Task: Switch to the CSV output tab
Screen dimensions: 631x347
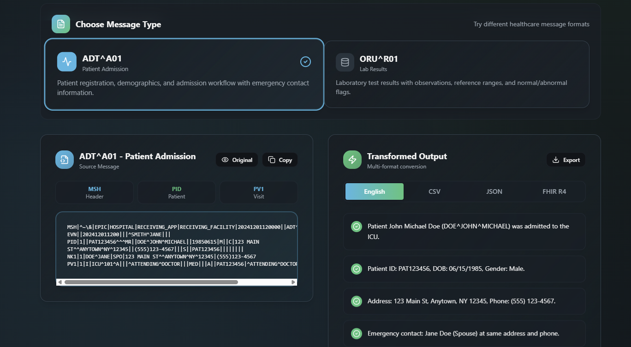Action: 435,191
